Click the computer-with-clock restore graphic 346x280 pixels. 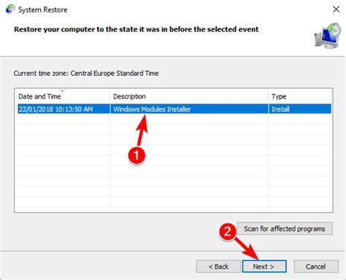coord(328,36)
